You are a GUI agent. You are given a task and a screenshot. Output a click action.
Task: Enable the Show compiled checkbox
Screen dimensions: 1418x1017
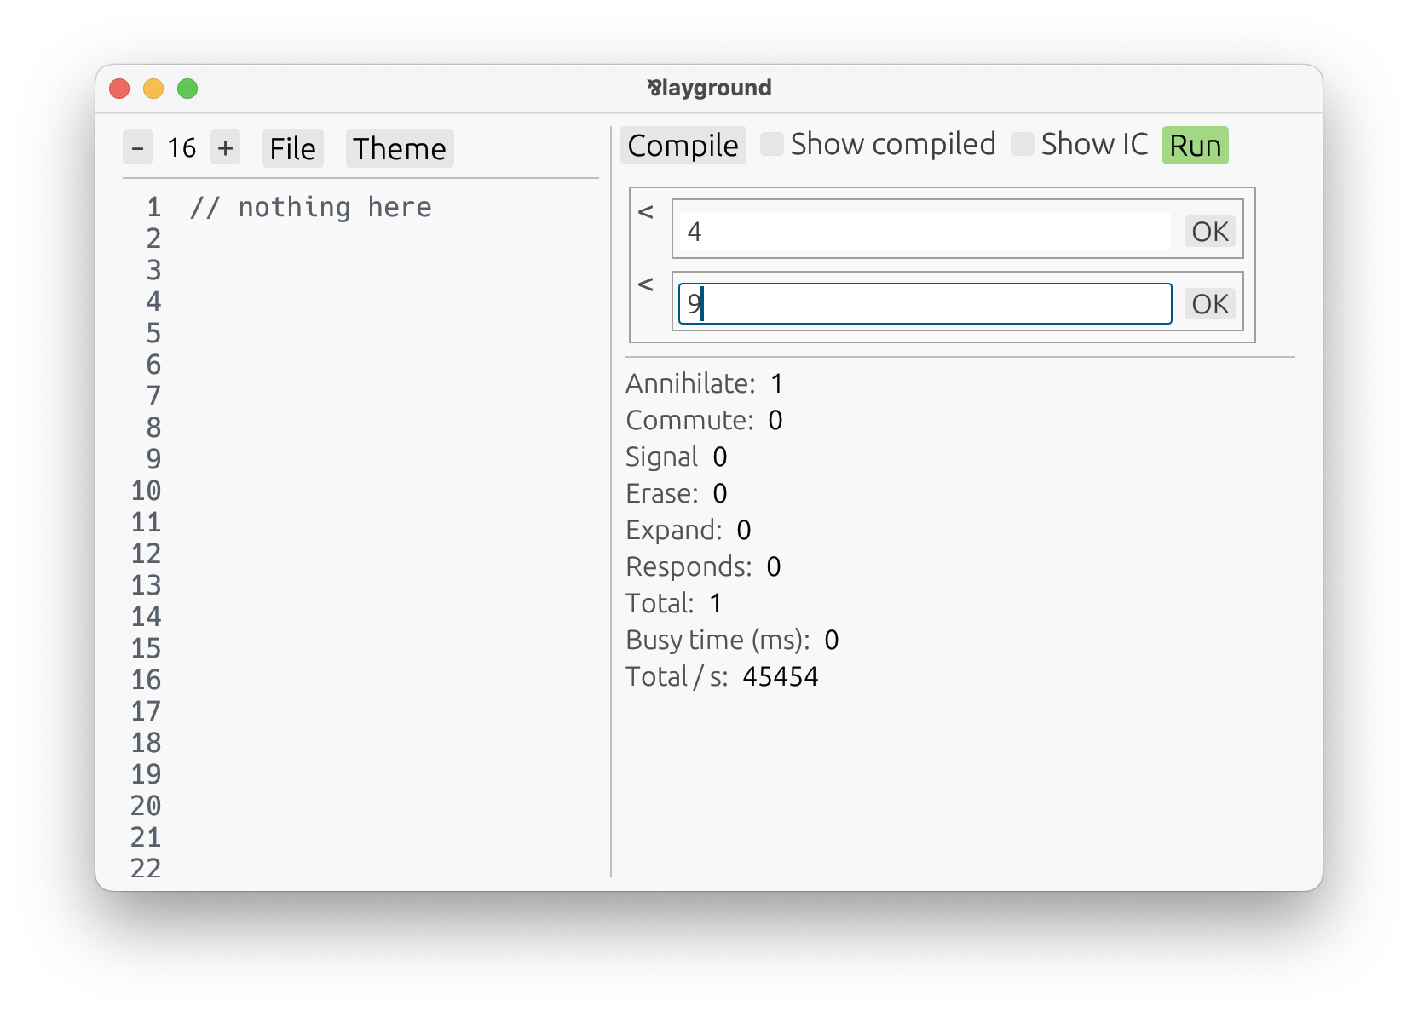click(772, 144)
